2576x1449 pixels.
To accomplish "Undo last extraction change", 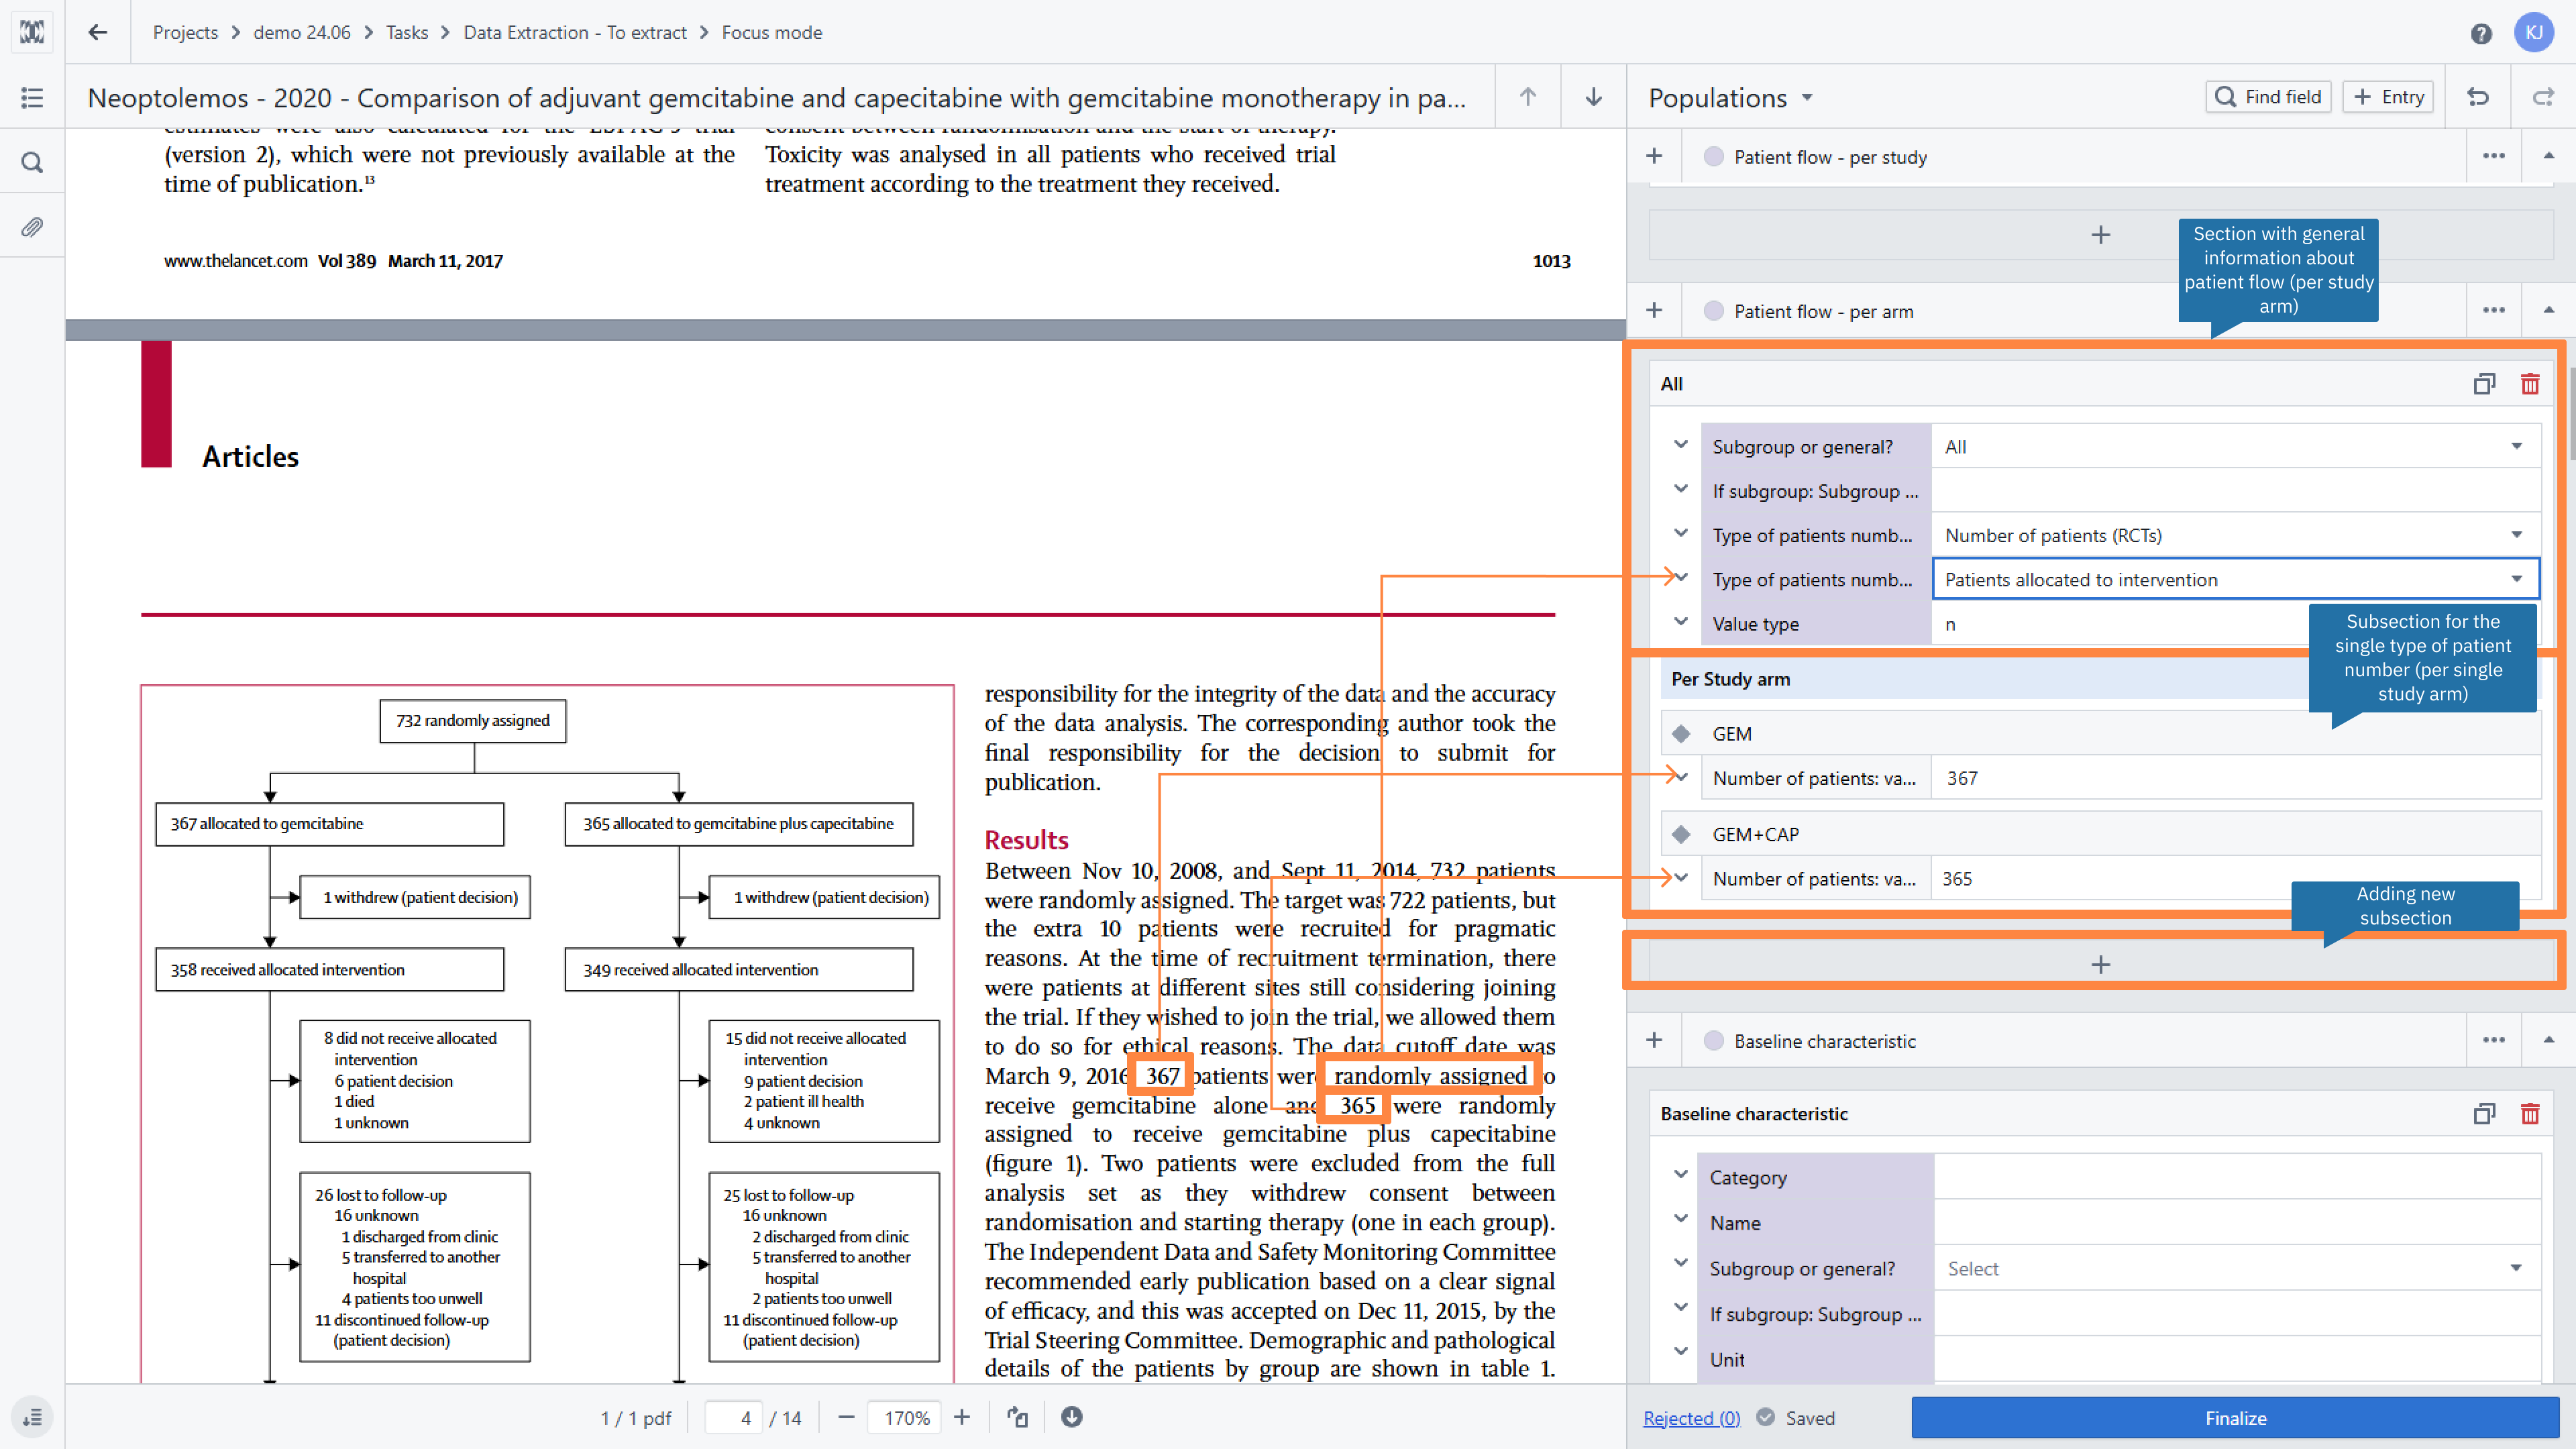I will coord(2478,97).
